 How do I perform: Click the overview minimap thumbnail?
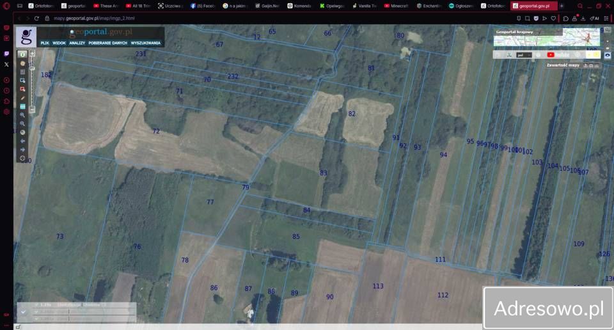point(547,37)
